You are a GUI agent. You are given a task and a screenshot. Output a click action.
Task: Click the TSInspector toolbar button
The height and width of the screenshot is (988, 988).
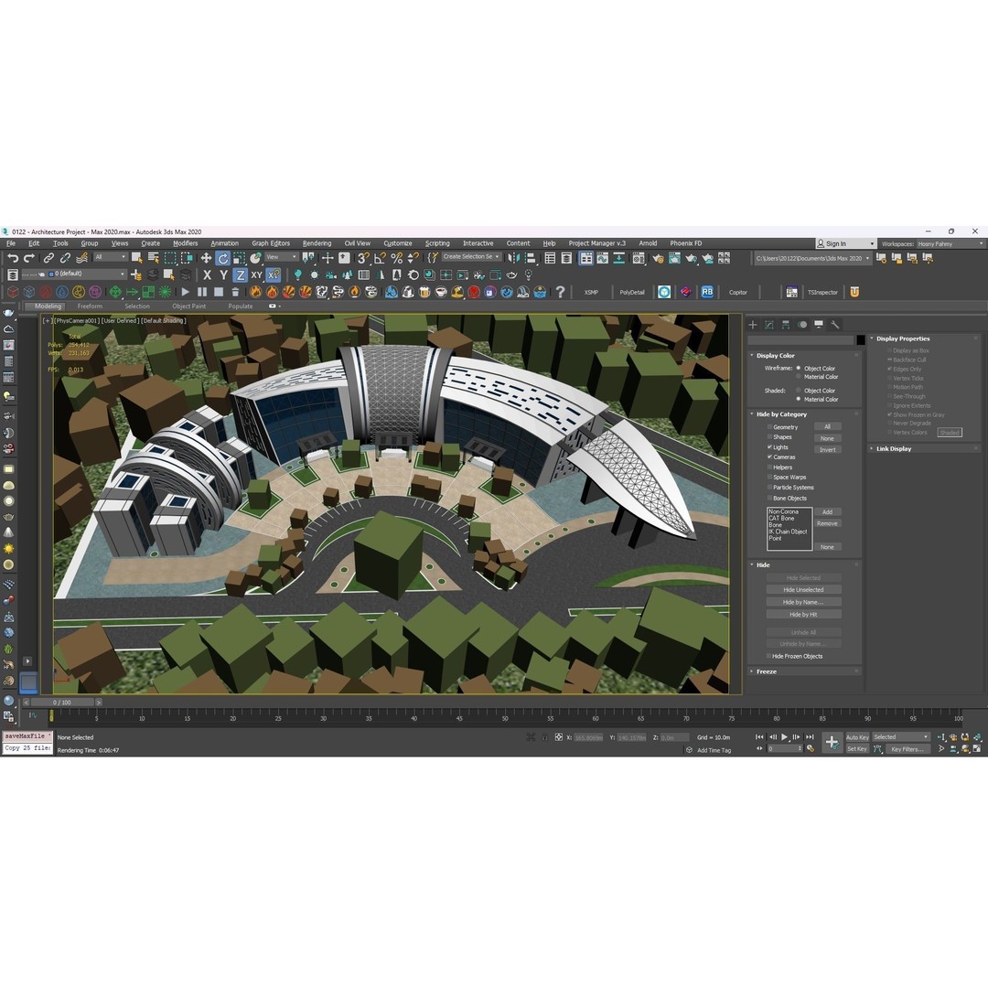tap(822, 293)
